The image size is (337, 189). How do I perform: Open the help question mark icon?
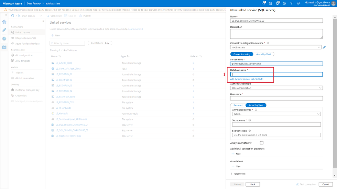[x=291, y=3]
